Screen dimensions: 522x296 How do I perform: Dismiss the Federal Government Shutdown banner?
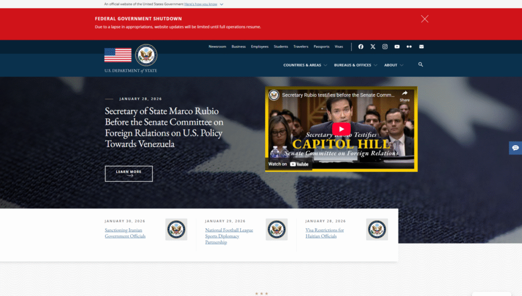coord(425,19)
